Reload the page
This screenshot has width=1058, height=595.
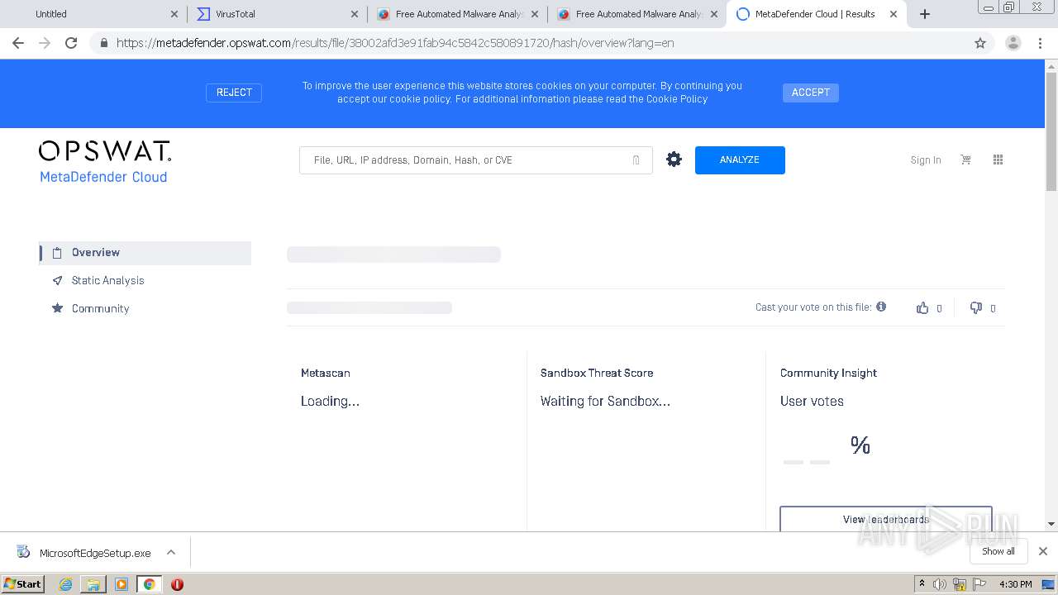[x=71, y=43]
